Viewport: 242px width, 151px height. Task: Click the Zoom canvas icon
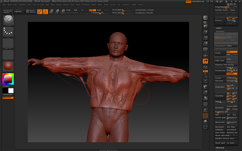coord(205,32)
